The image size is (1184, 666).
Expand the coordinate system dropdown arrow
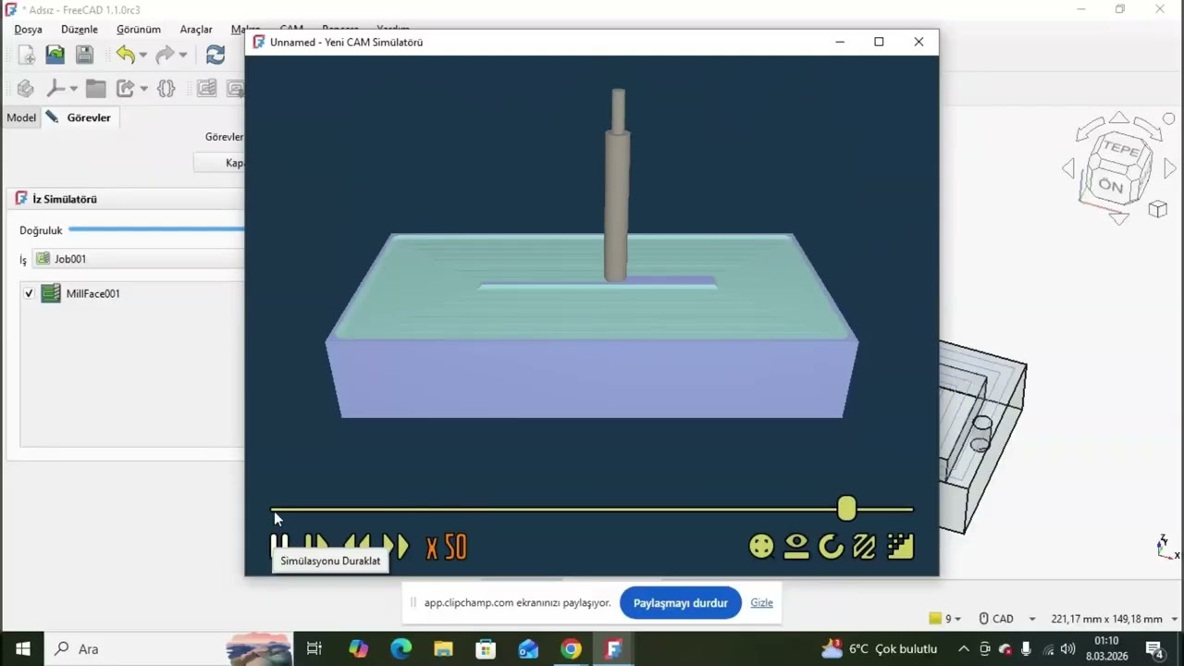pyautogui.click(x=73, y=89)
